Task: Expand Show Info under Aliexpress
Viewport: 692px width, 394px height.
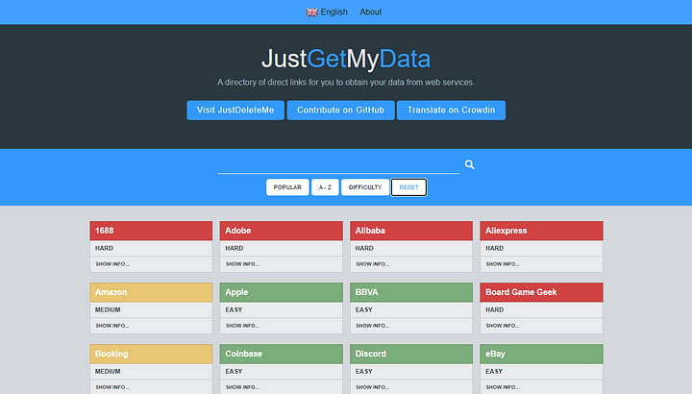Action: click(x=503, y=264)
